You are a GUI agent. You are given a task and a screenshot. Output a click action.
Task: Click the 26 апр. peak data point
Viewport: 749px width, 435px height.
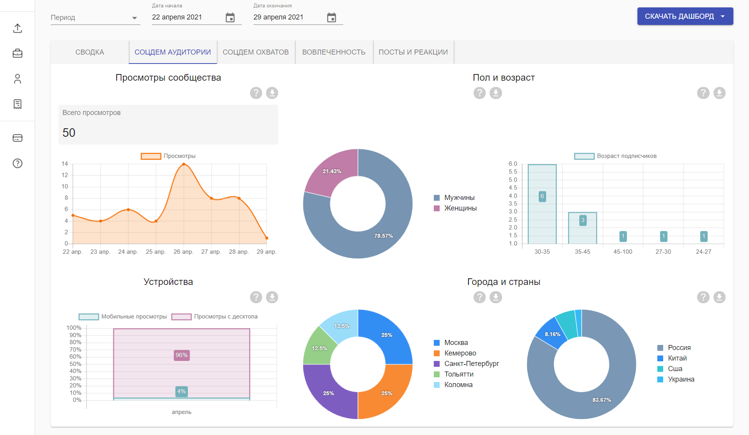click(x=184, y=164)
